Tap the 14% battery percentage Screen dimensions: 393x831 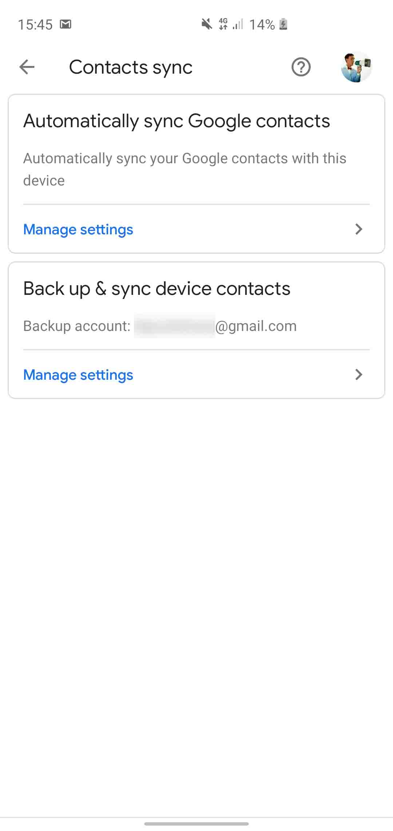pyautogui.click(x=262, y=25)
